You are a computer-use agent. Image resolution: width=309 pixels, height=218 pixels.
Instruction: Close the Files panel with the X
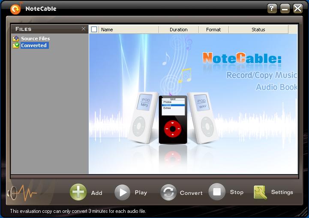pyautogui.click(x=84, y=29)
